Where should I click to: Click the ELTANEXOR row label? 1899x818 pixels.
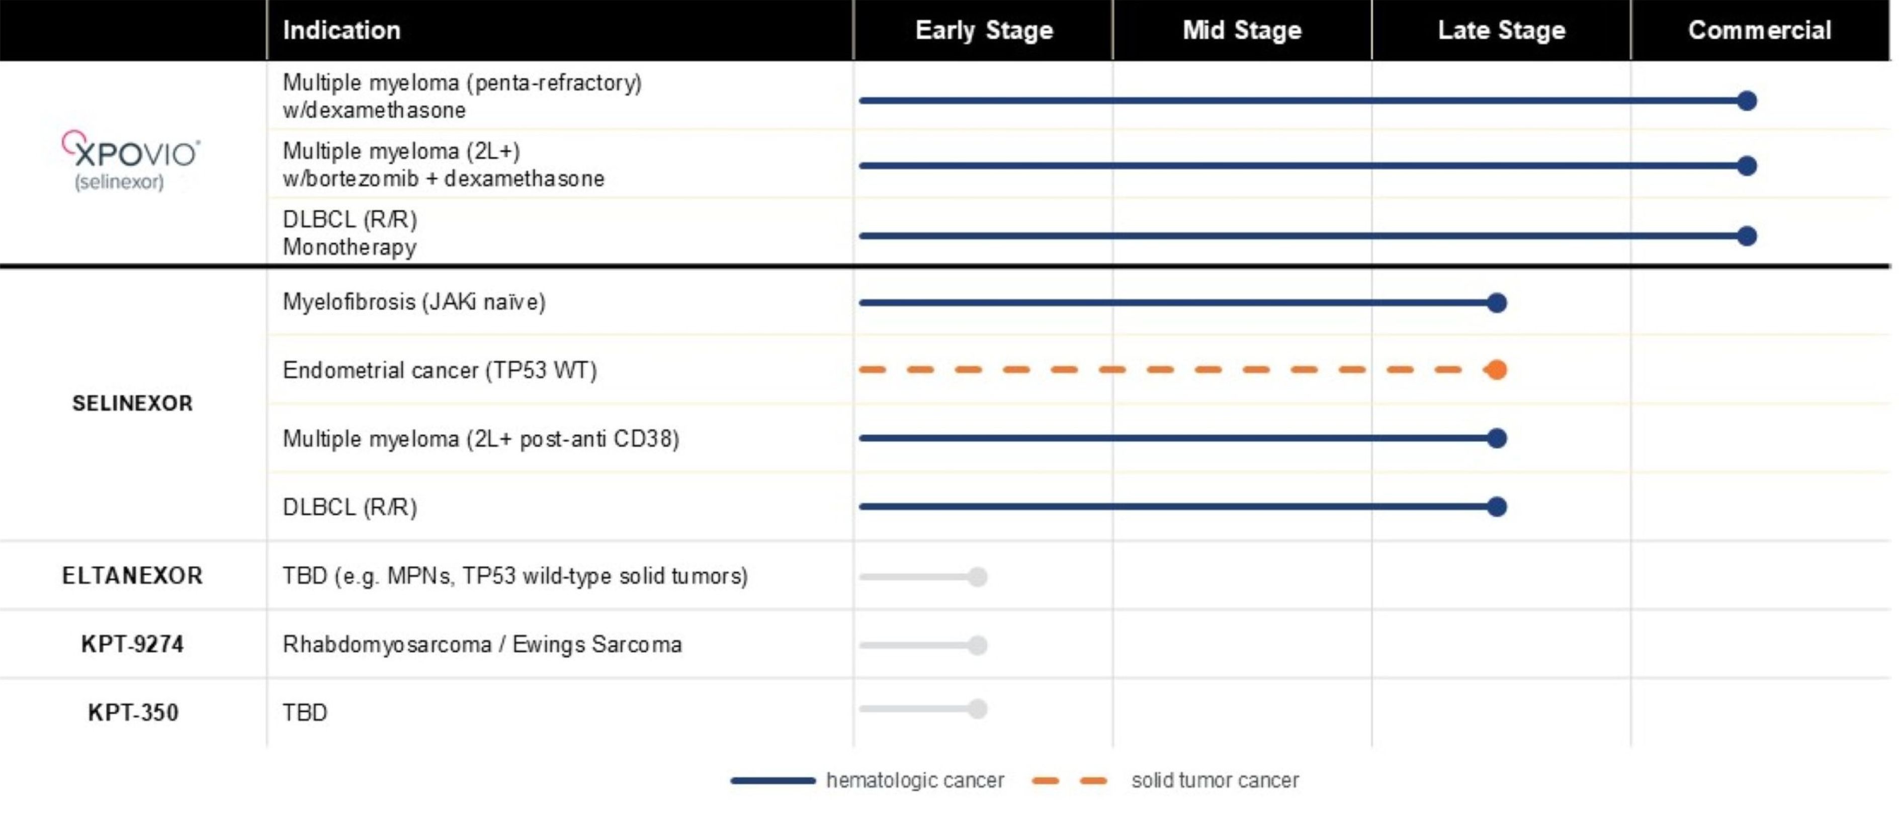(132, 576)
